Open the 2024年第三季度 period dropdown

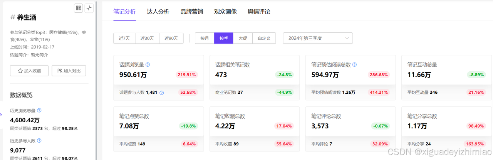(x=318, y=38)
